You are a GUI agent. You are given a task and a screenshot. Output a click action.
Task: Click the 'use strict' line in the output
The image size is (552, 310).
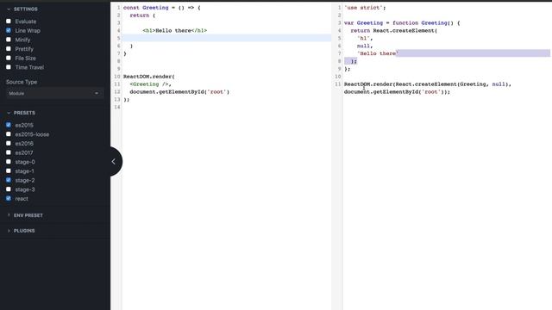click(365, 8)
